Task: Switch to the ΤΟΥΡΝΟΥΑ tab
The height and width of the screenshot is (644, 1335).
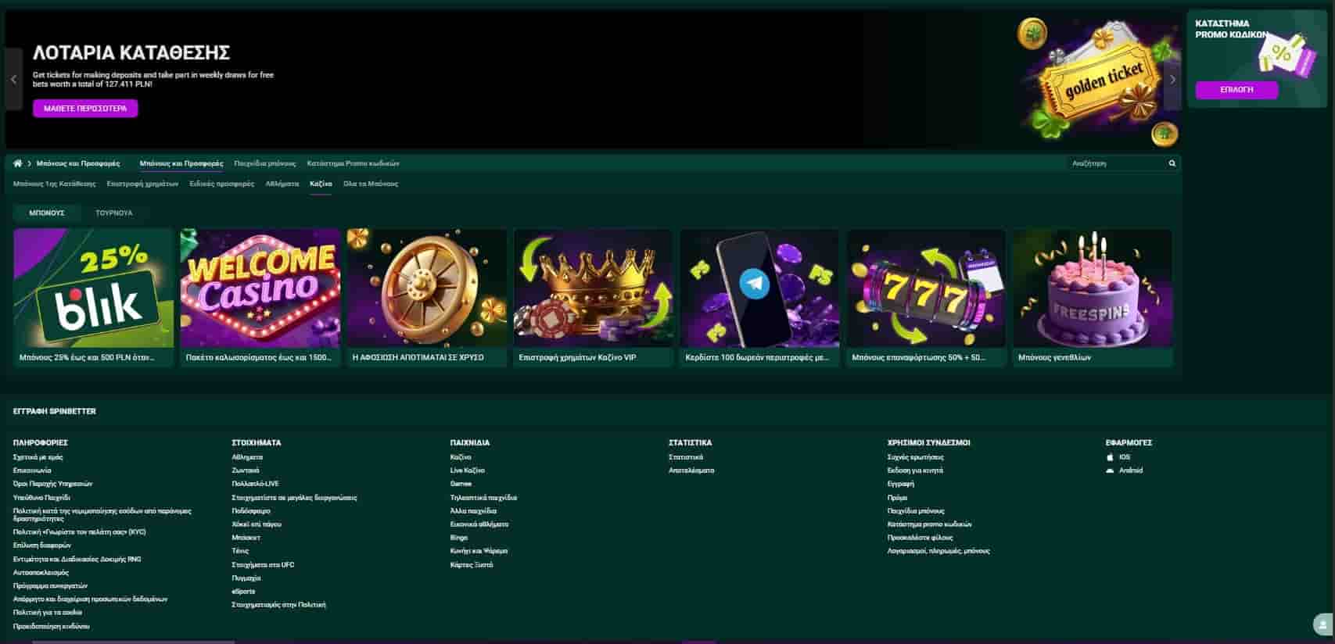Action: click(x=114, y=213)
